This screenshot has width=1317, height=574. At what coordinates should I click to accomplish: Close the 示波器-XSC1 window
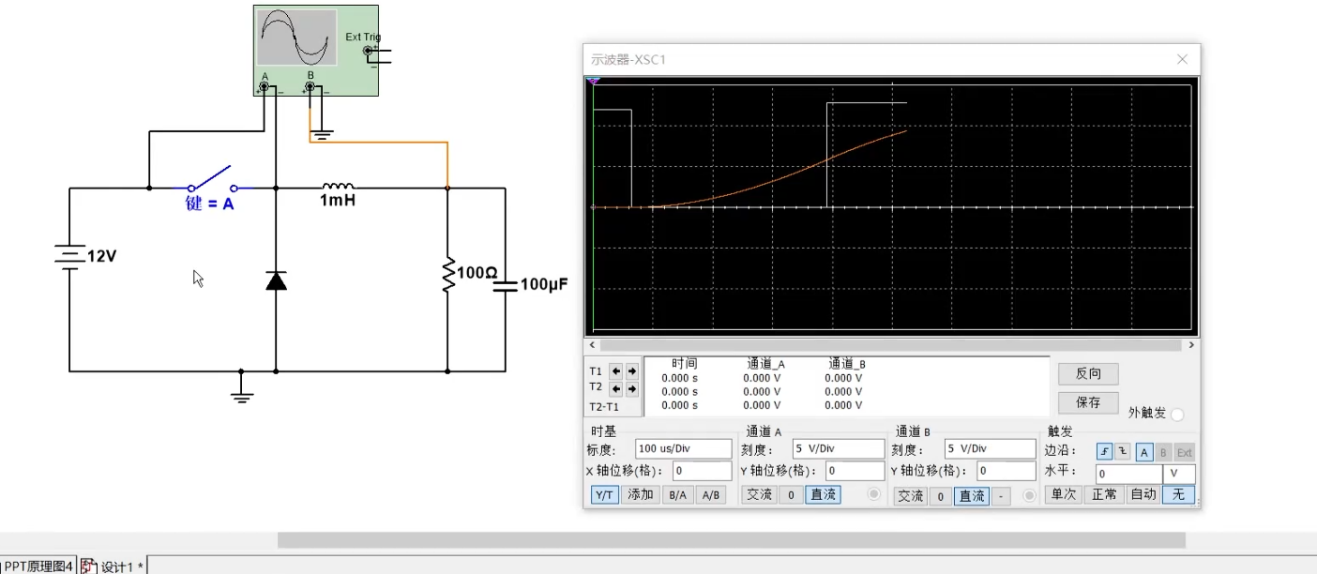(x=1183, y=59)
